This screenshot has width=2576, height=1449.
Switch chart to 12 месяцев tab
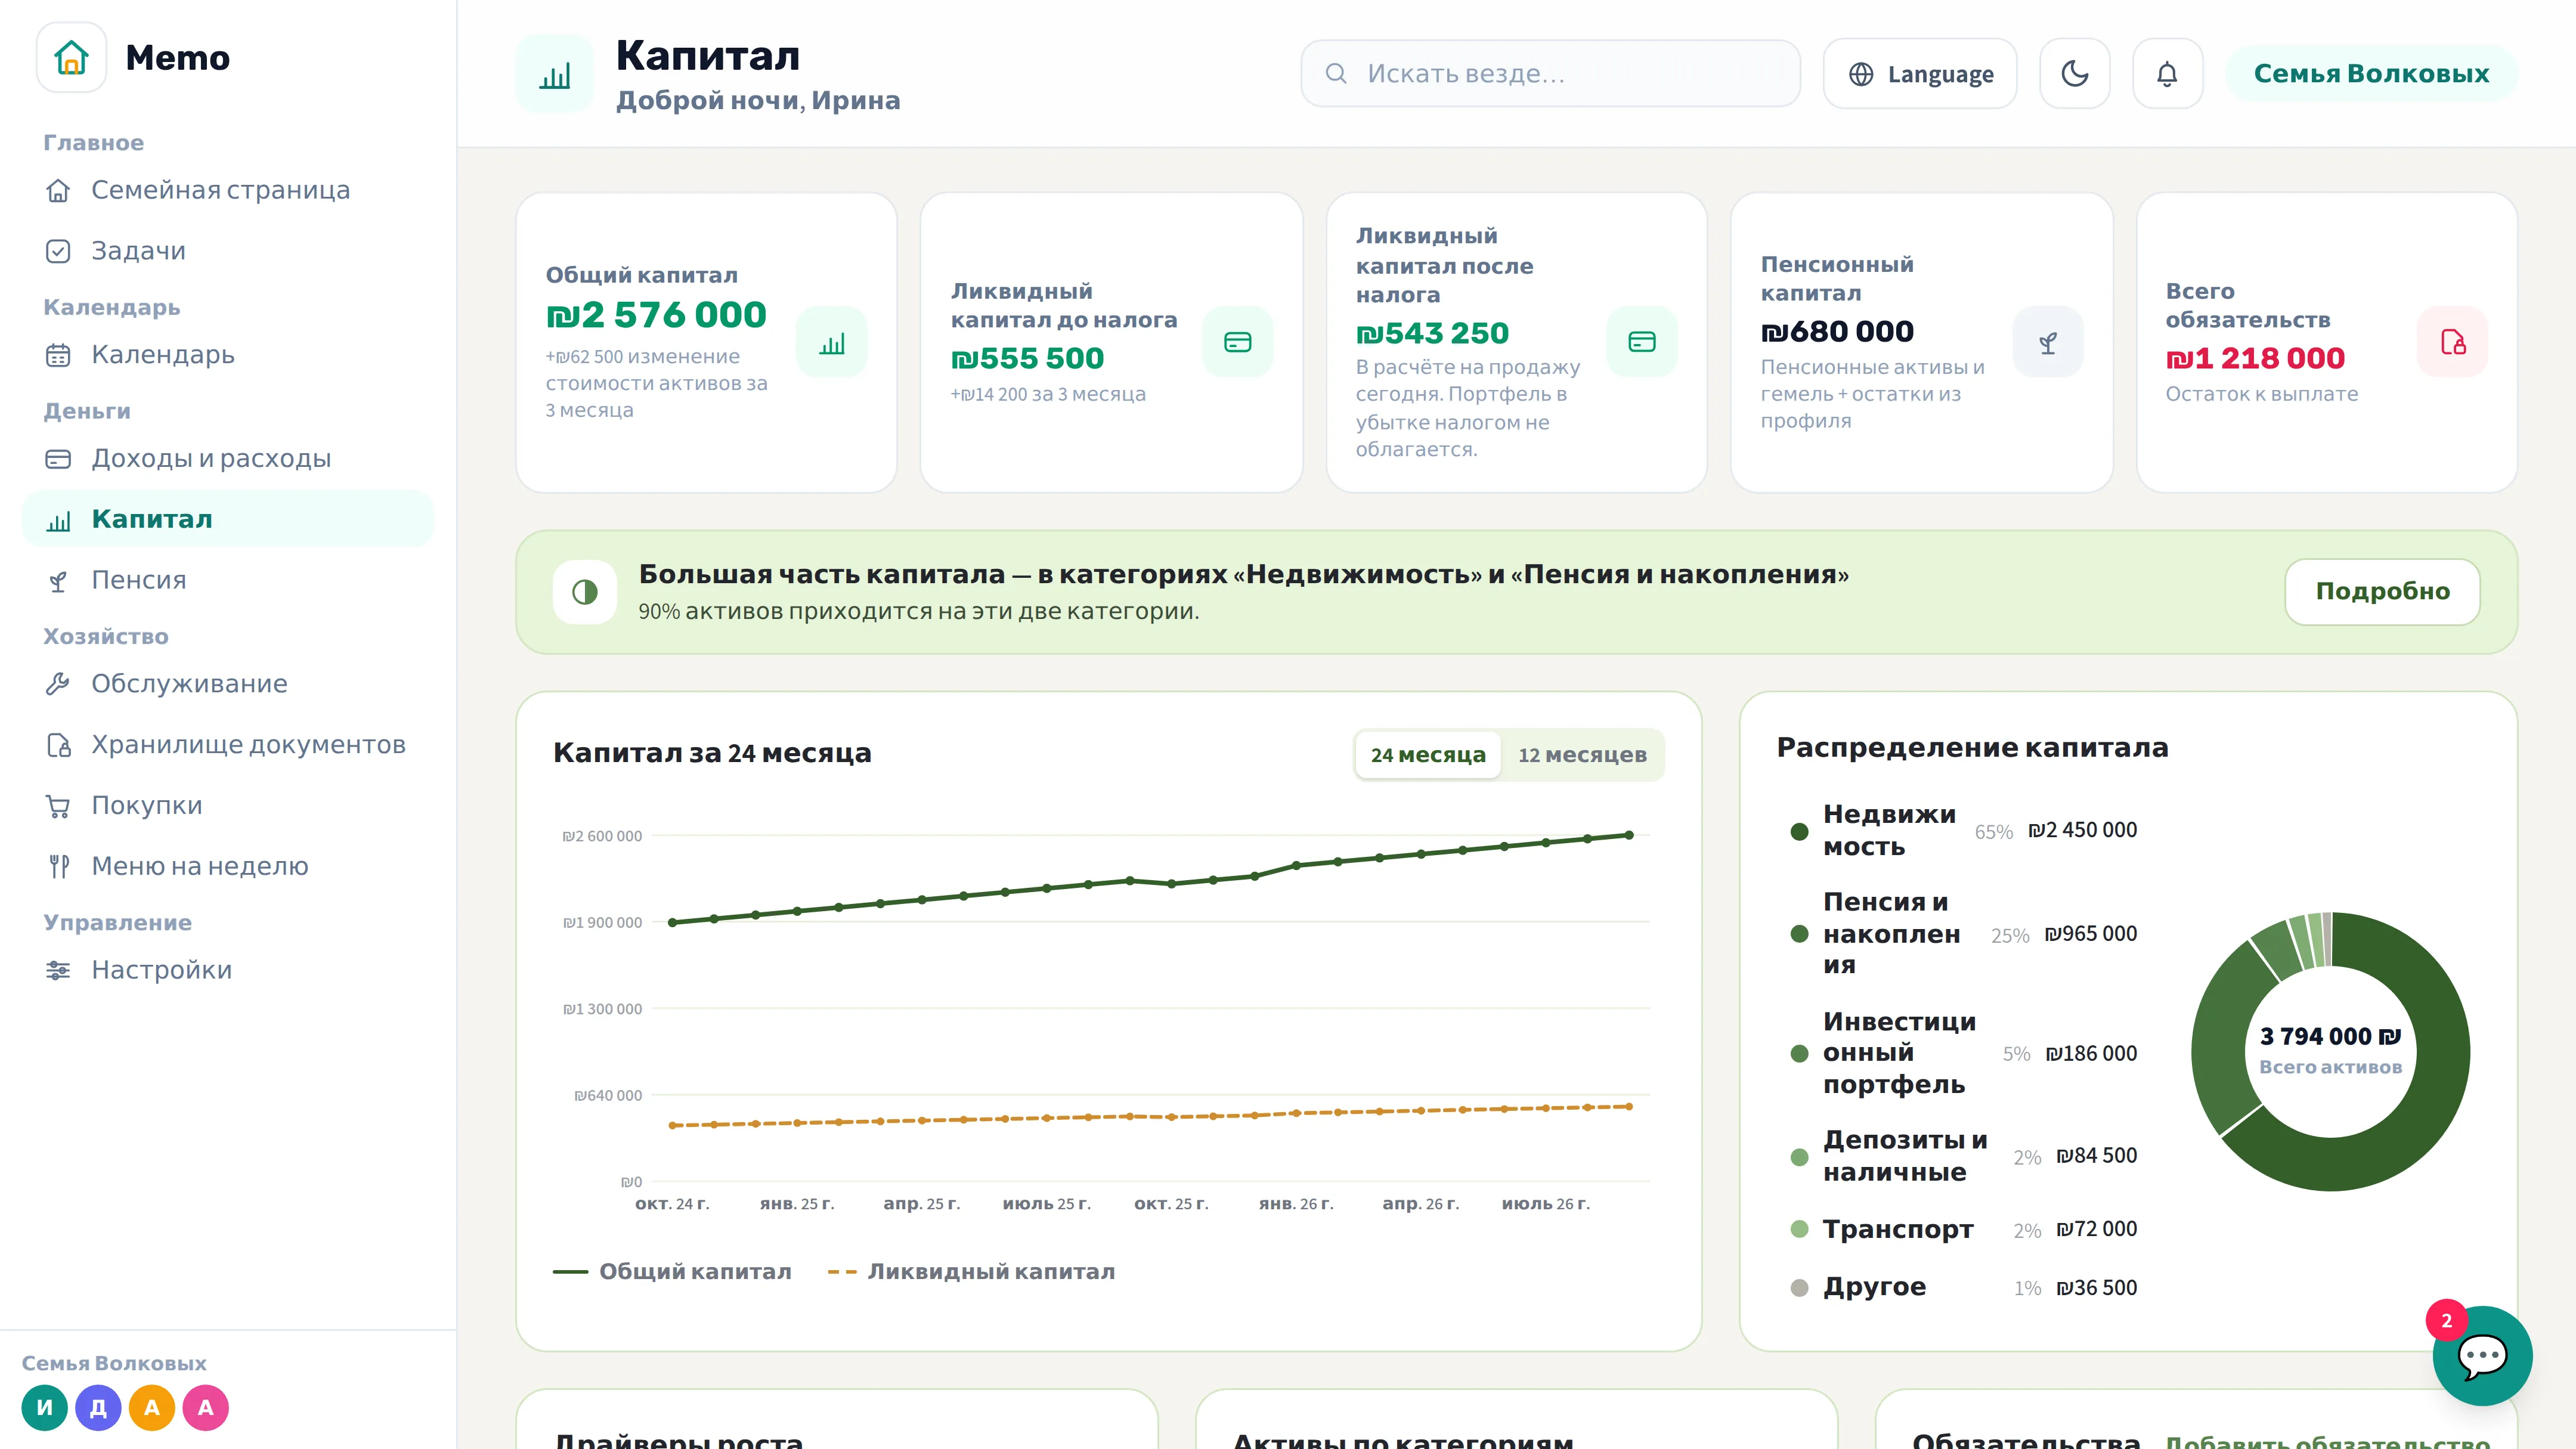[x=1582, y=755]
